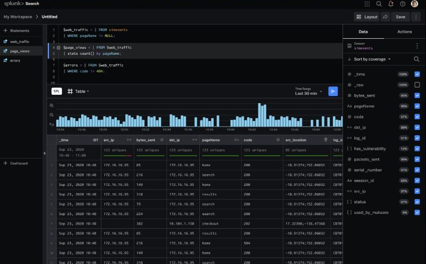Sort table by _time column header
This screenshot has height=264, width=426.
pyautogui.click(x=79, y=140)
